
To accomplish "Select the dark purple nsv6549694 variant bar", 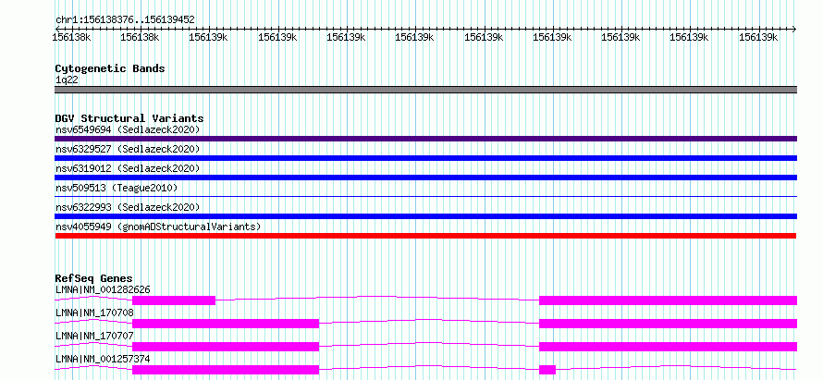I will tap(425, 139).
